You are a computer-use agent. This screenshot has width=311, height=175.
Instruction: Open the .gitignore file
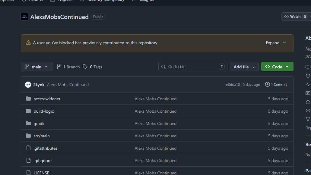tap(43, 161)
